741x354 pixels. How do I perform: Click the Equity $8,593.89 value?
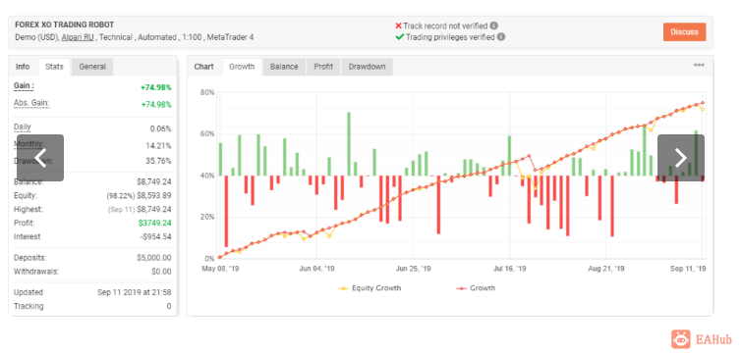pyautogui.click(x=155, y=195)
